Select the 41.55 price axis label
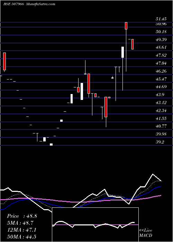The height and width of the screenshot is (242, 173). click(161, 118)
